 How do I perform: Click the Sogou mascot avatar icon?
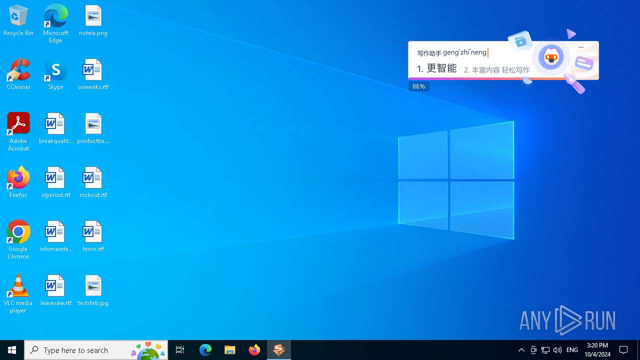click(x=551, y=57)
